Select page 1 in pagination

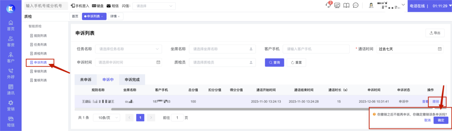pyautogui.click(x=140, y=118)
